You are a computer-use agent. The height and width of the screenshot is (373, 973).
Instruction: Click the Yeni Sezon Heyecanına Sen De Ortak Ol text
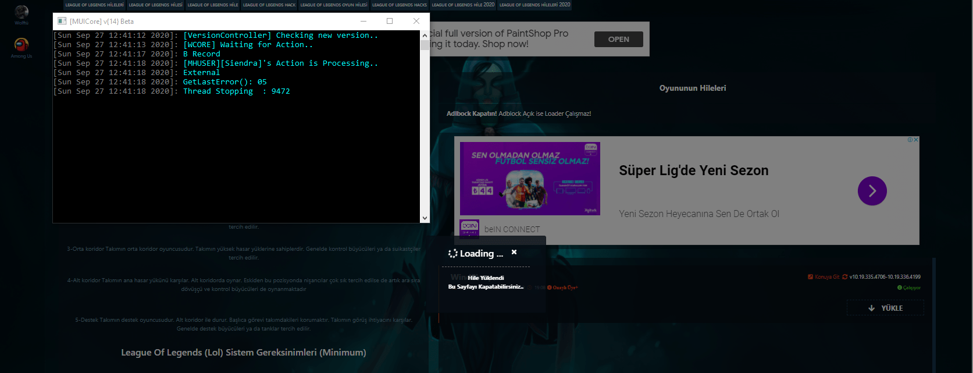pos(699,214)
